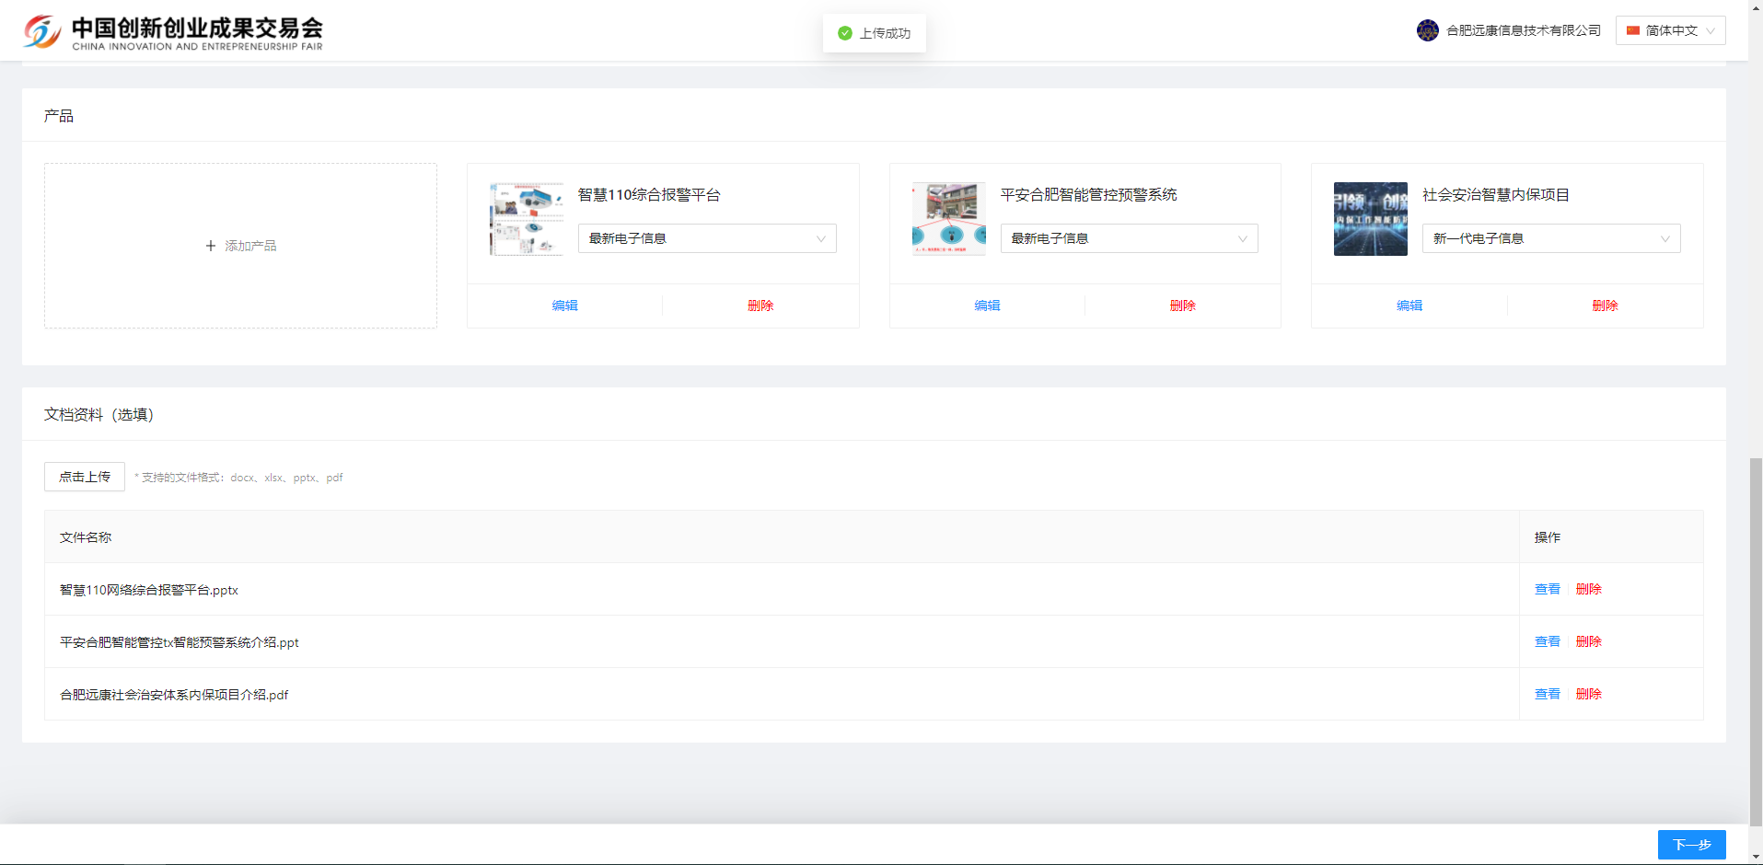Open thumbnail of 平安合肥智能管控预警系统 product

948,219
